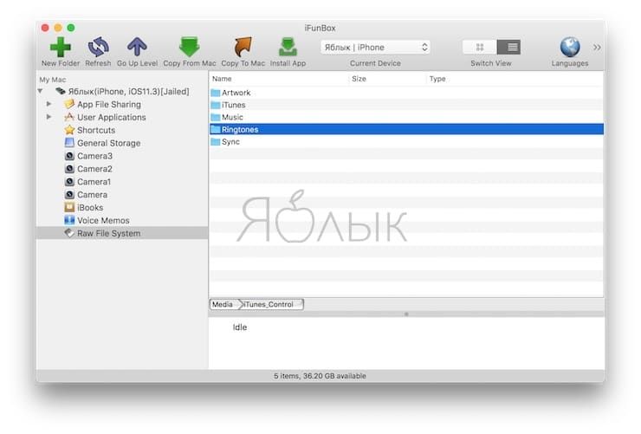Expand the User Applications node
Image resolution: width=641 pixels, height=434 pixels.
[49, 117]
